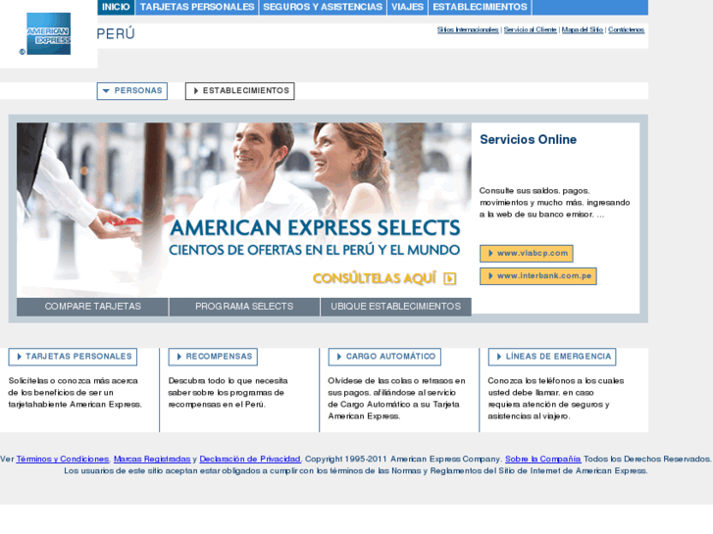Click CONSÚLTELAS AQUÍ text in banner
713x534 pixels.
point(375,278)
